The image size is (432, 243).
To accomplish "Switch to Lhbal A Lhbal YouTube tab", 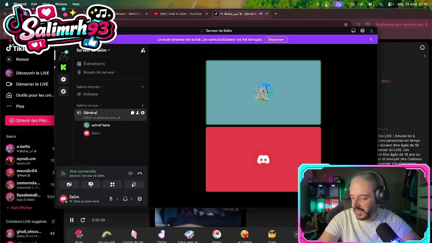I will [181, 14].
